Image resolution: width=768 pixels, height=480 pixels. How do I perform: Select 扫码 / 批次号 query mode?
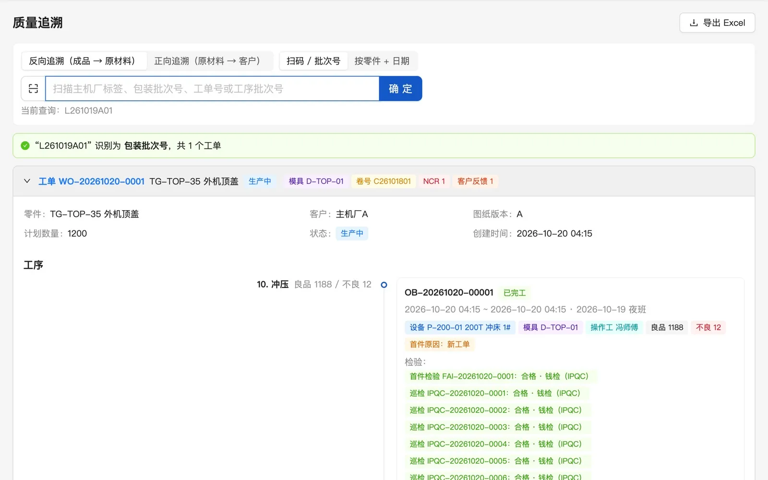pos(313,61)
